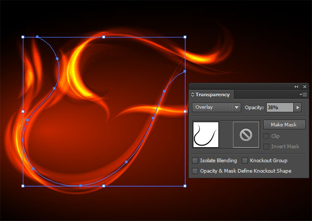312x221 pixels.
Task: Click the path anchor point at curve bottom
Action: coord(81,186)
